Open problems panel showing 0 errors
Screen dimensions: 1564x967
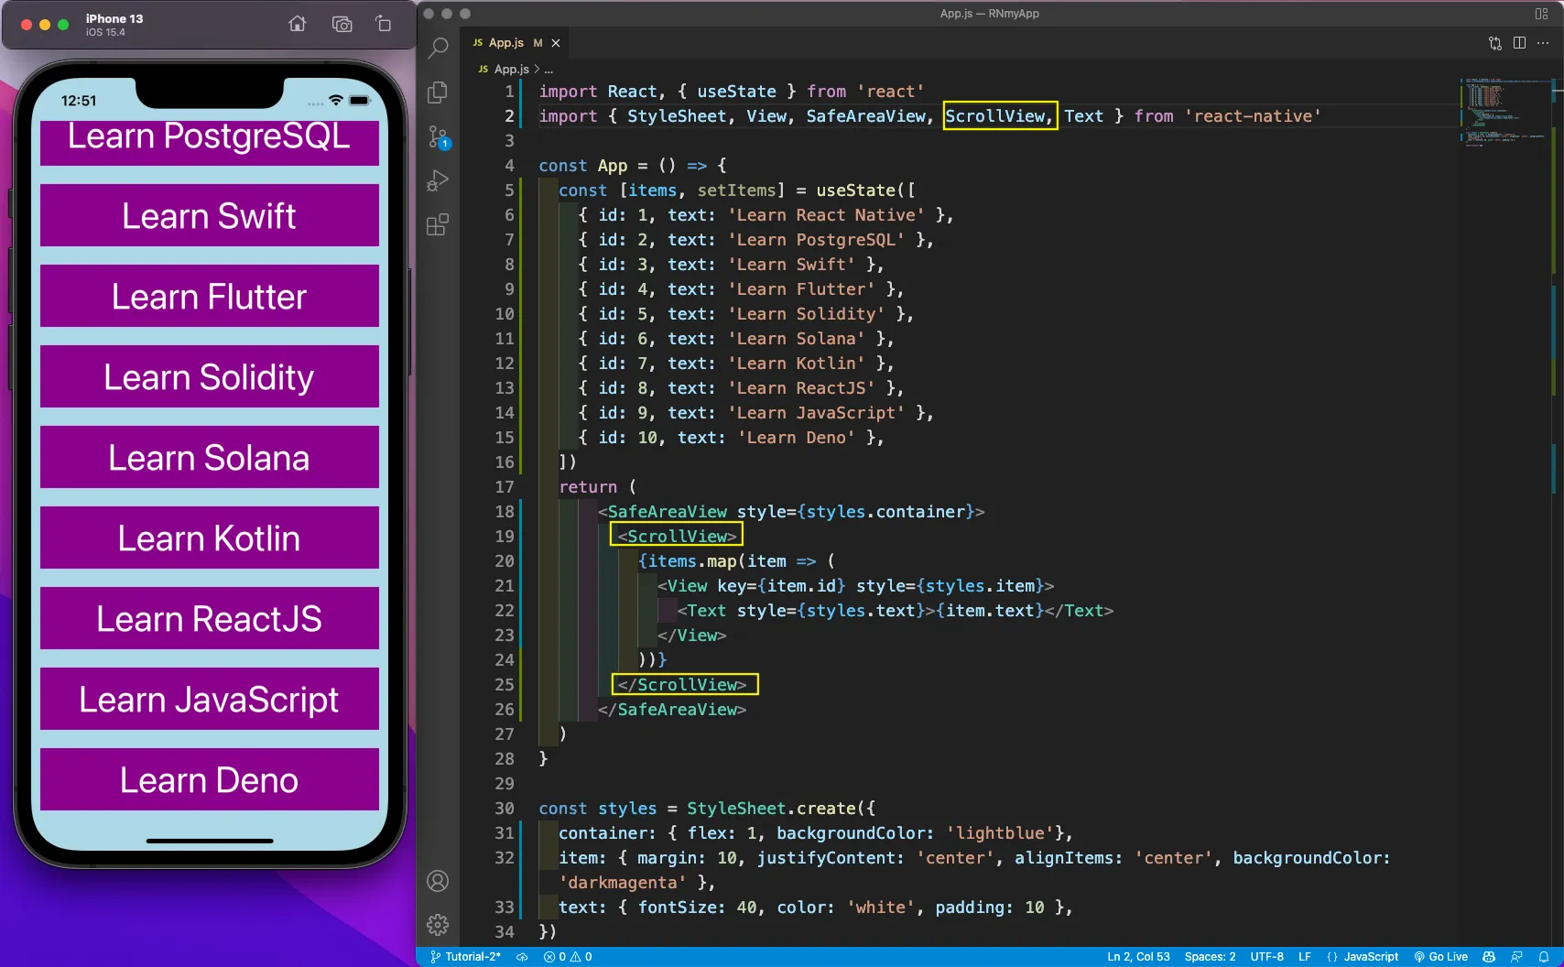click(x=567, y=956)
